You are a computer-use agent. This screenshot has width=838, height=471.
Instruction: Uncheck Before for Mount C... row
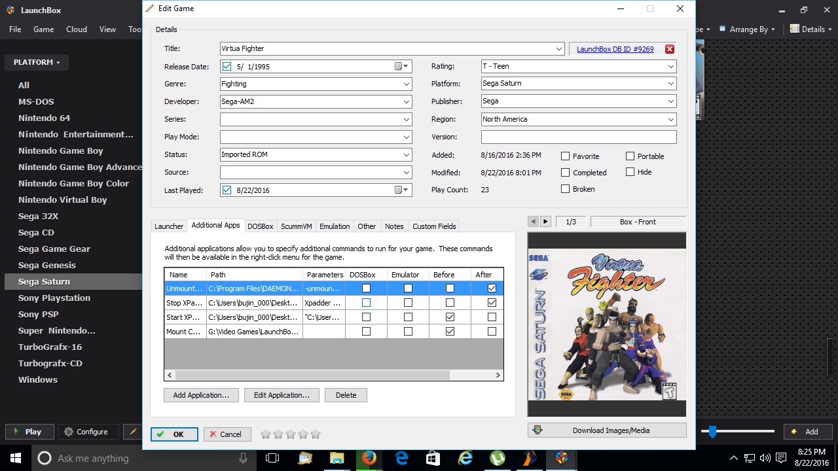pyautogui.click(x=450, y=332)
